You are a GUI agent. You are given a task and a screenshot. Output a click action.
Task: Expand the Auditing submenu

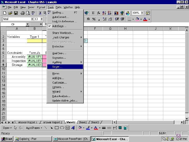click(65, 62)
